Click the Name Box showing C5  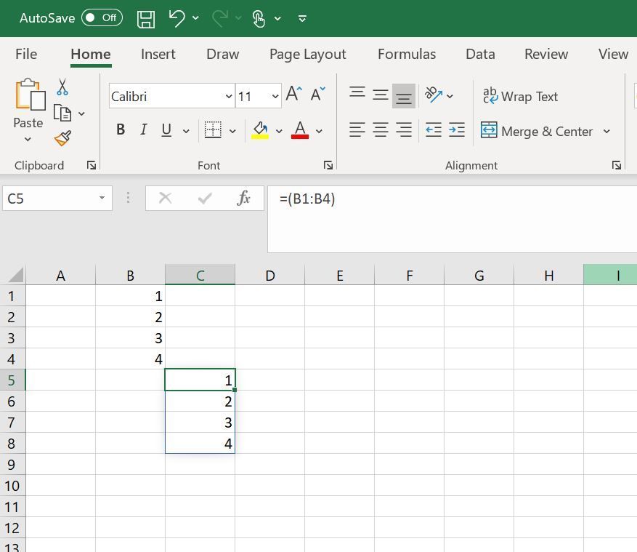(x=57, y=198)
